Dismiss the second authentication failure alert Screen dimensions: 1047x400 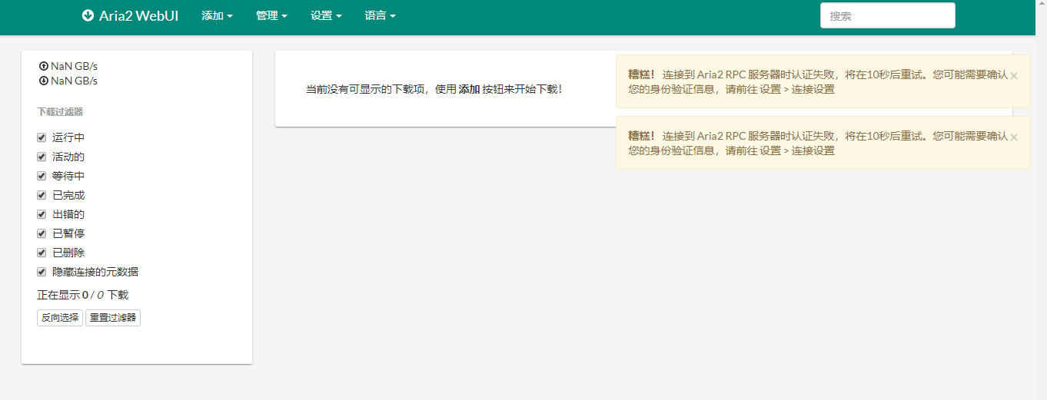(1014, 137)
